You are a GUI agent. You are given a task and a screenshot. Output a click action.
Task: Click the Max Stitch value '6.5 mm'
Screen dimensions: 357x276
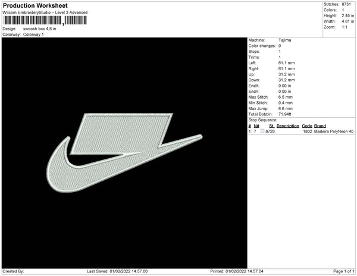[286, 97]
